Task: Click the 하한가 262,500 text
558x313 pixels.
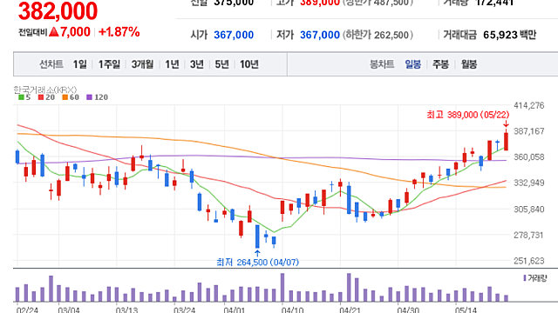Action: click(378, 35)
